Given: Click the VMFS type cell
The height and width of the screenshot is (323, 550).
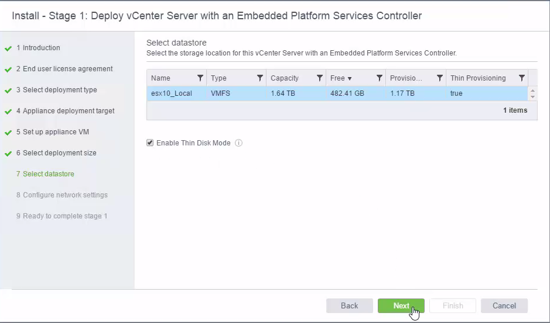Looking at the screenshot, I should point(237,93).
